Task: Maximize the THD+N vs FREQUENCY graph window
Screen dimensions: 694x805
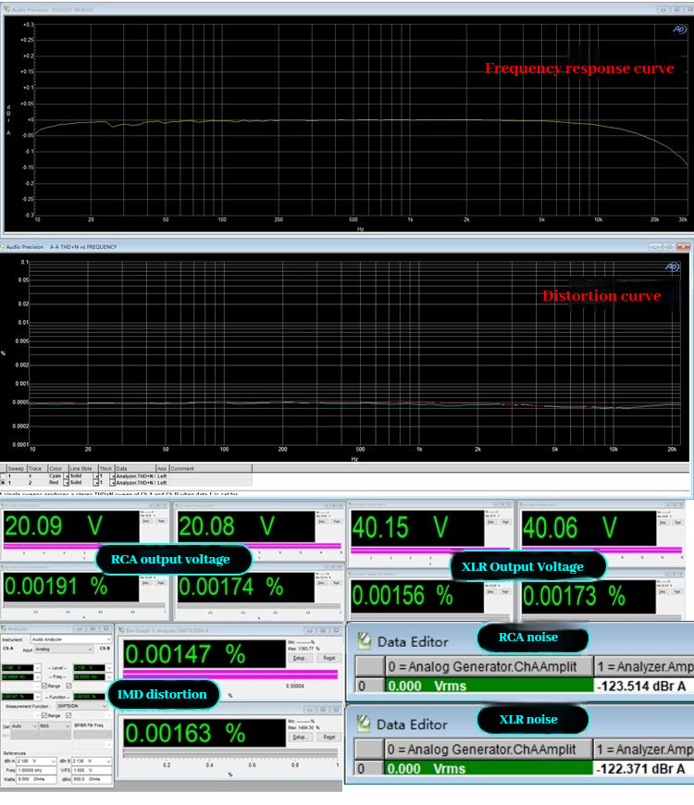Action: click(669, 247)
